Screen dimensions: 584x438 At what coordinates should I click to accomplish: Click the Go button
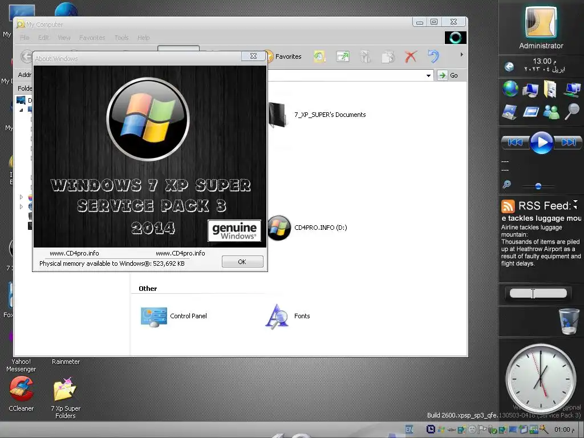(448, 75)
